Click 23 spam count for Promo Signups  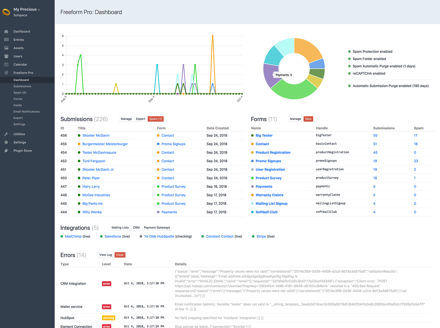pyautogui.click(x=416, y=161)
